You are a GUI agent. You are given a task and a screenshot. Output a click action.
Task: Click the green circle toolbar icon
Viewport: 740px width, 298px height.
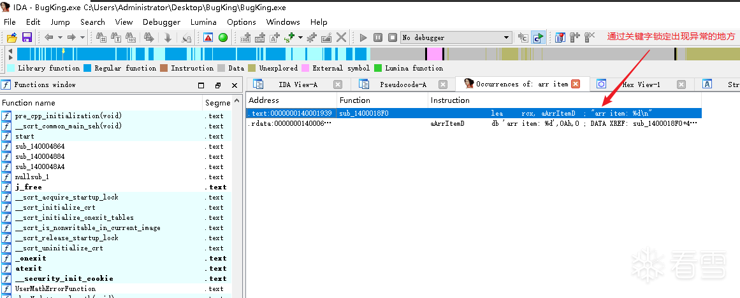point(222,37)
